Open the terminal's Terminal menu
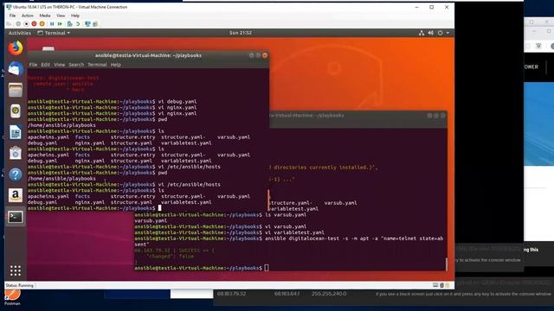Screen dimensions: 554x311 tap(97, 65)
